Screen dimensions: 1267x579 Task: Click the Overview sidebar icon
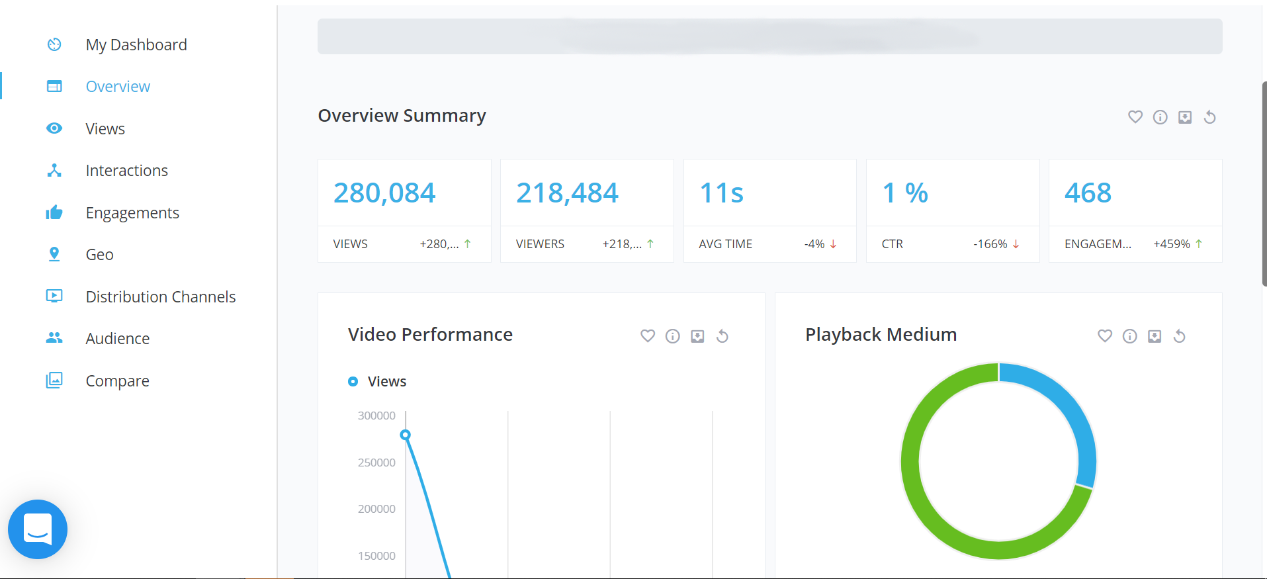click(54, 86)
